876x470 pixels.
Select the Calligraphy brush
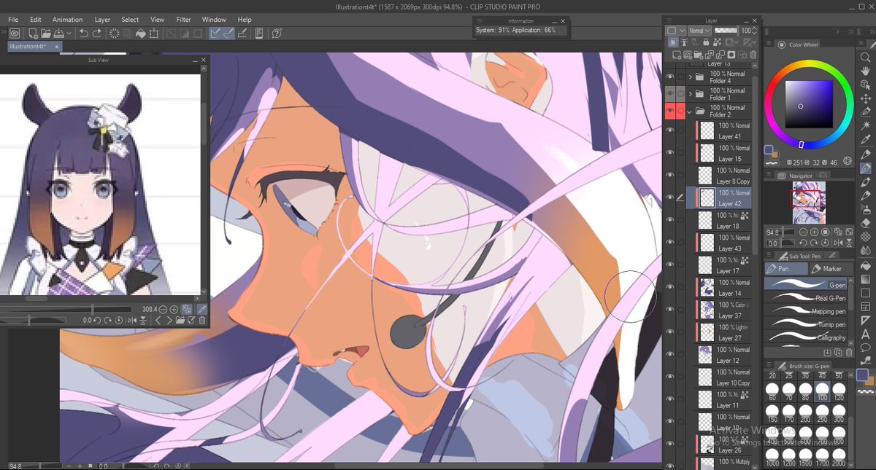tap(805, 337)
